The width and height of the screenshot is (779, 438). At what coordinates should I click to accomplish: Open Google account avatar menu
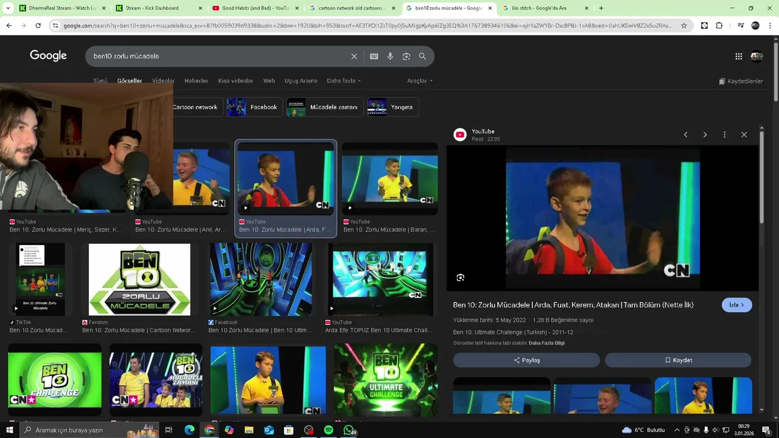point(756,56)
